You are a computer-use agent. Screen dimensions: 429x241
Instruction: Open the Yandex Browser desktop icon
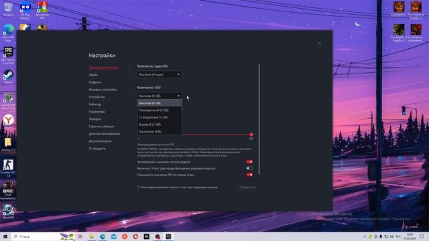click(x=8, y=120)
